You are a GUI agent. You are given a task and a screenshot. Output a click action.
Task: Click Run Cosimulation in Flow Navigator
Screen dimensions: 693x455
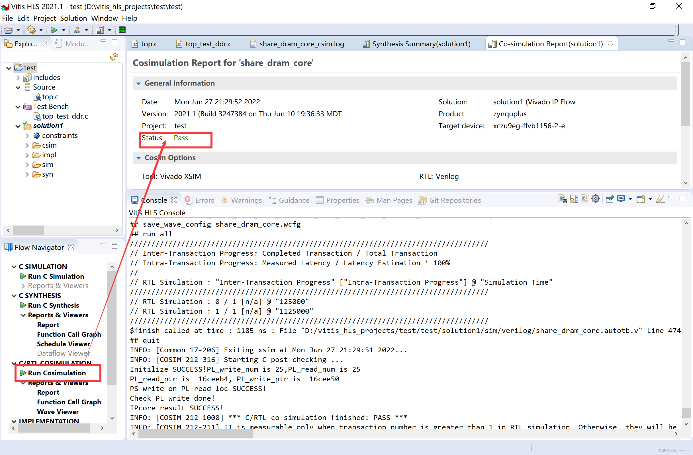56,373
